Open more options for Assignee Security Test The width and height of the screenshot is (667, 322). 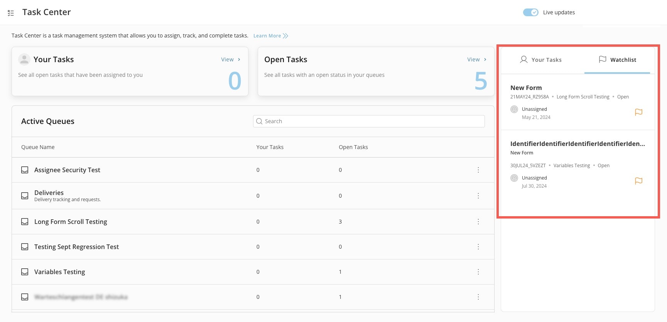click(478, 170)
